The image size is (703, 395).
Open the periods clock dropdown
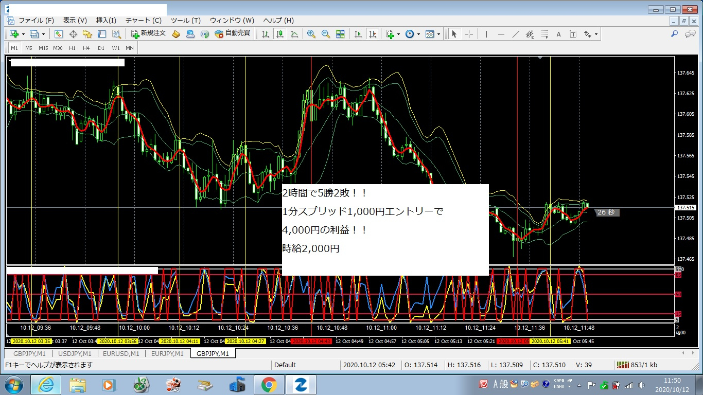point(418,33)
